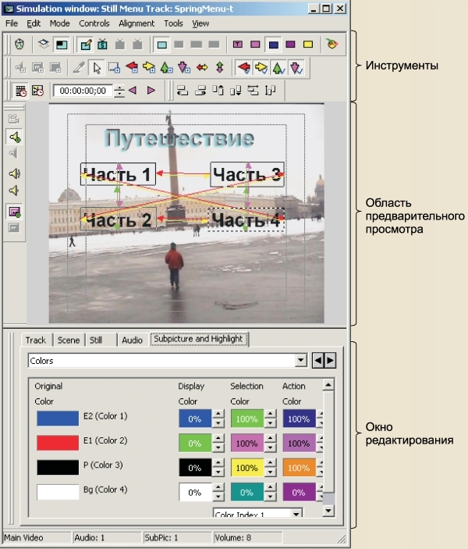Click the pencil draw tool

click(79, 68)
